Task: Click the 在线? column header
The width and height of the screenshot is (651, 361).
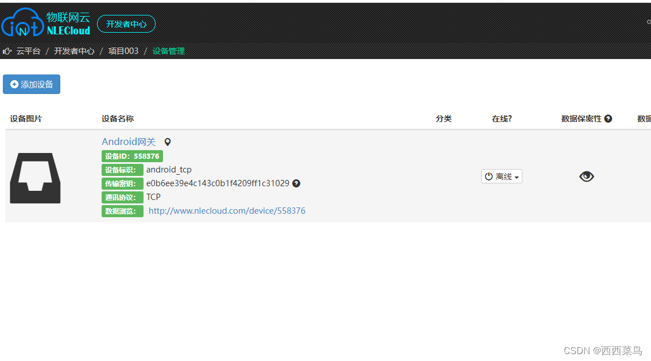Action: (502, 119)
